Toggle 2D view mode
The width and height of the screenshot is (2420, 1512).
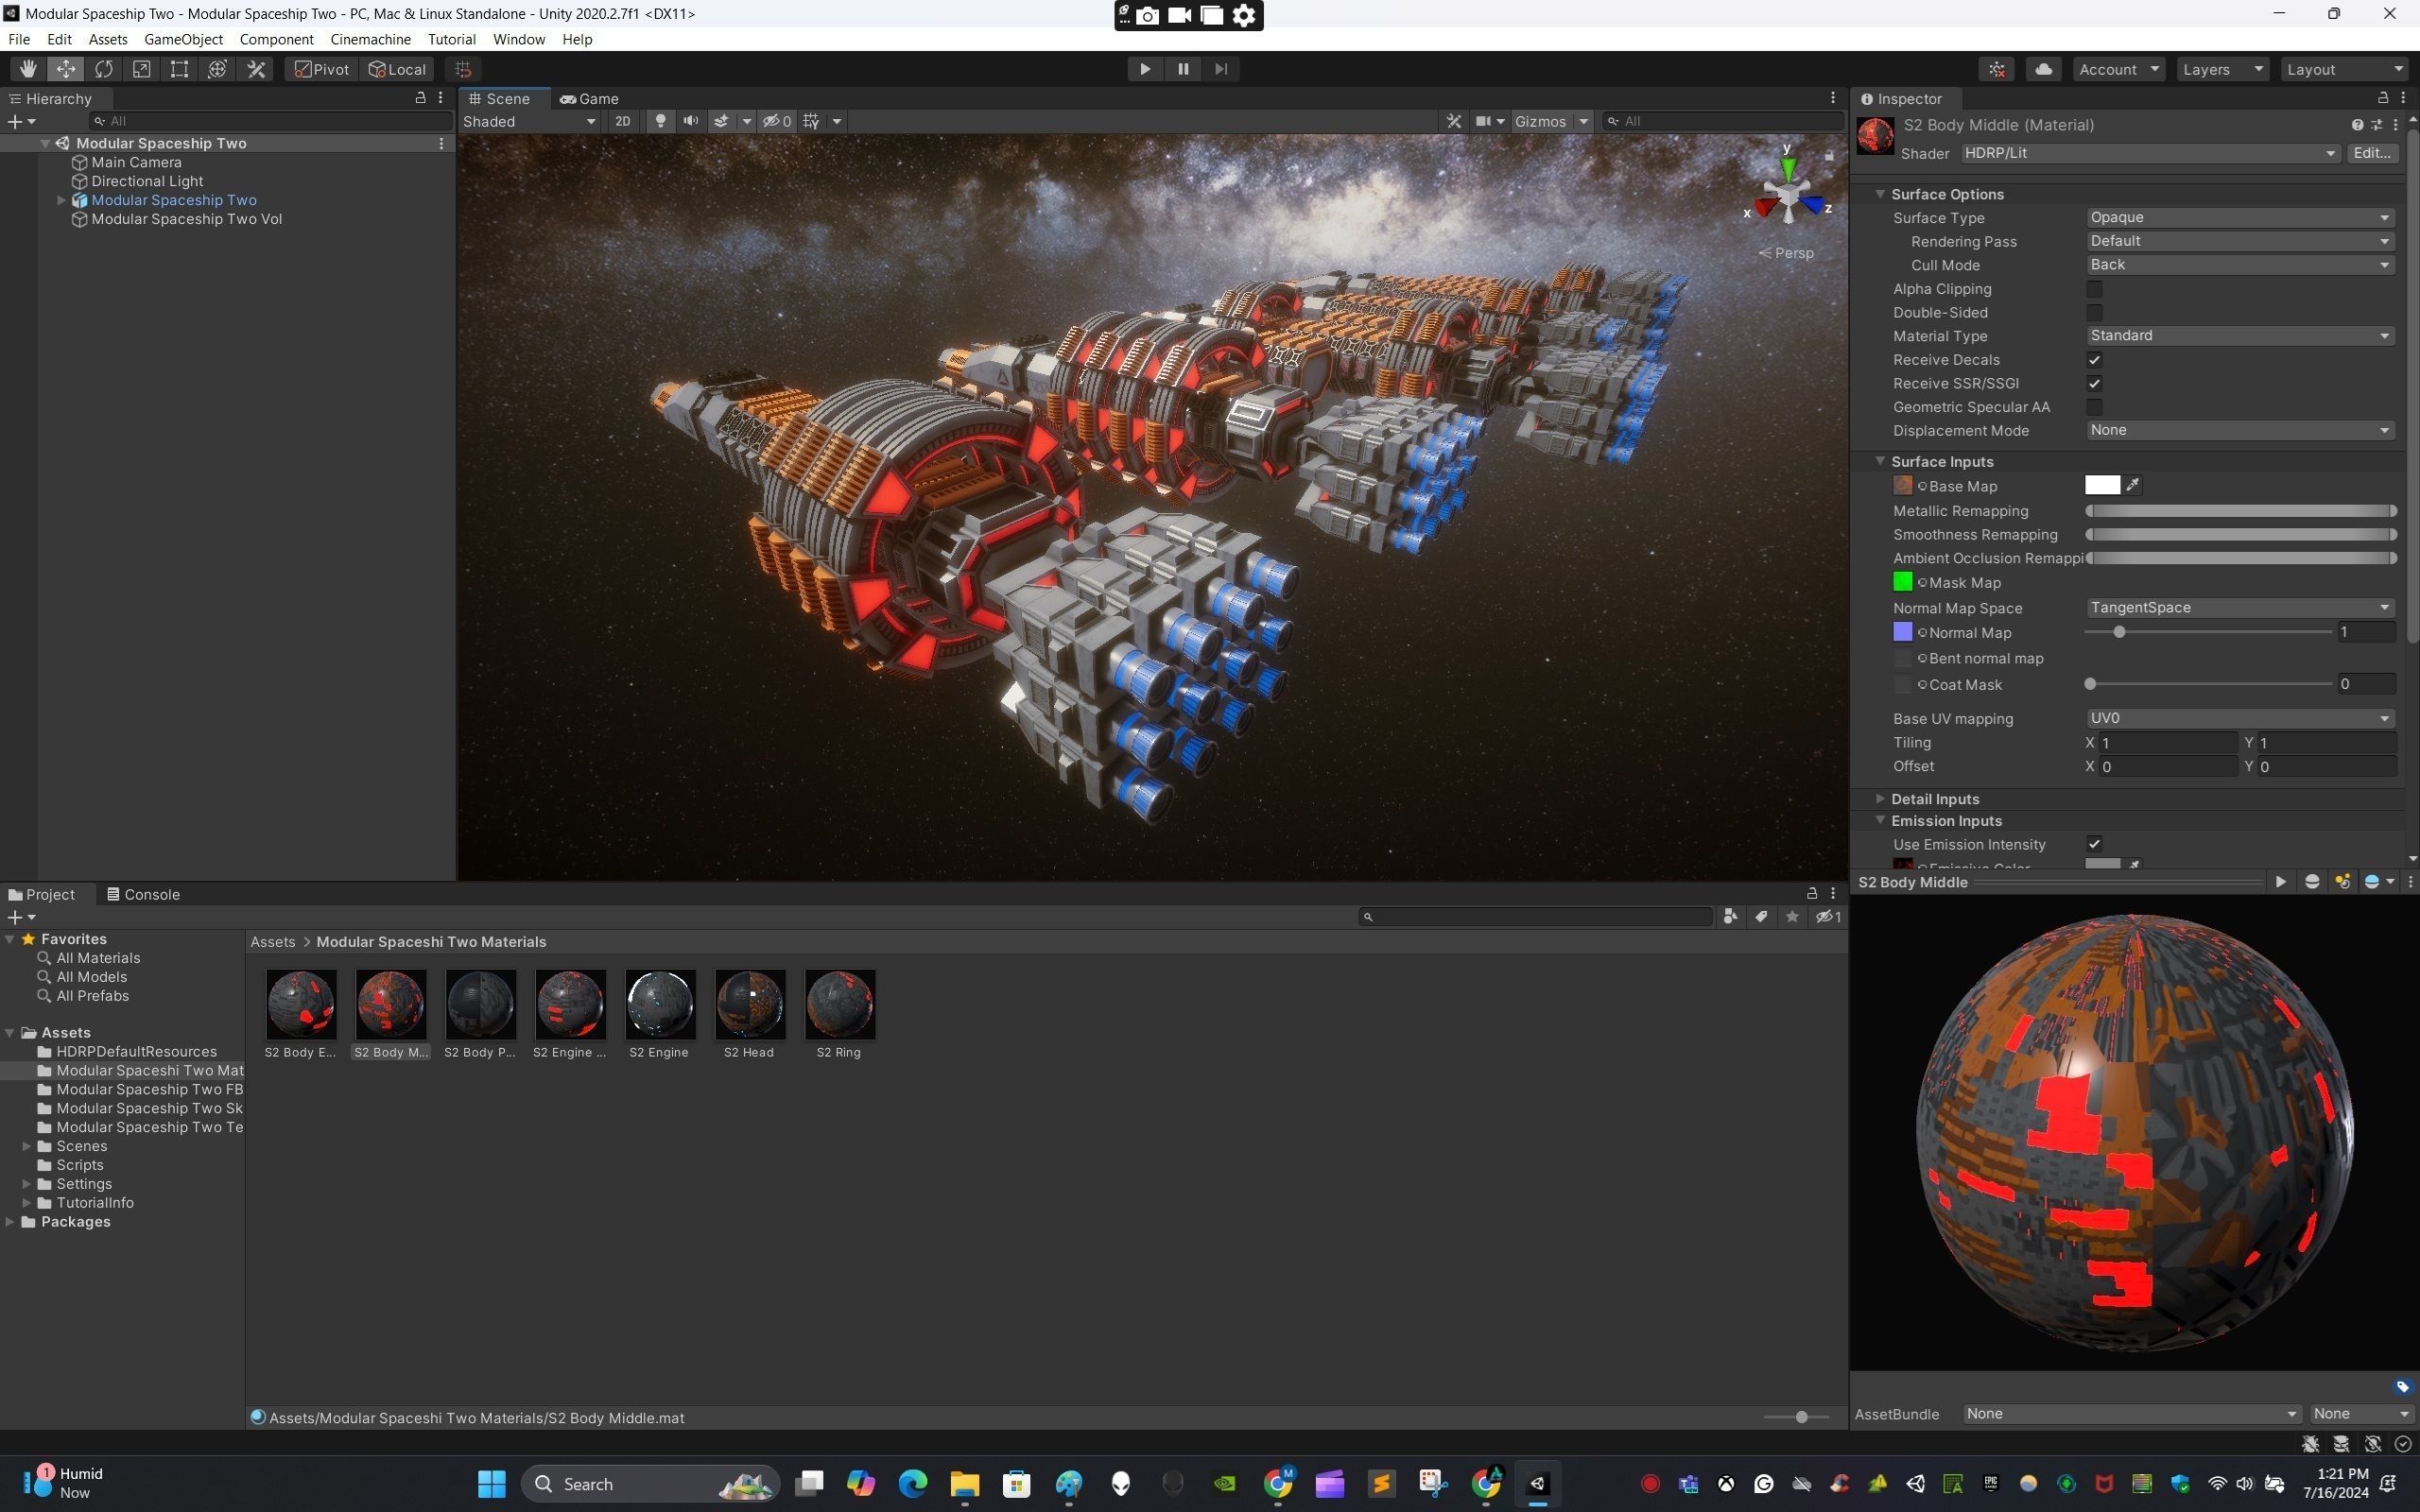tap(623, 121)
